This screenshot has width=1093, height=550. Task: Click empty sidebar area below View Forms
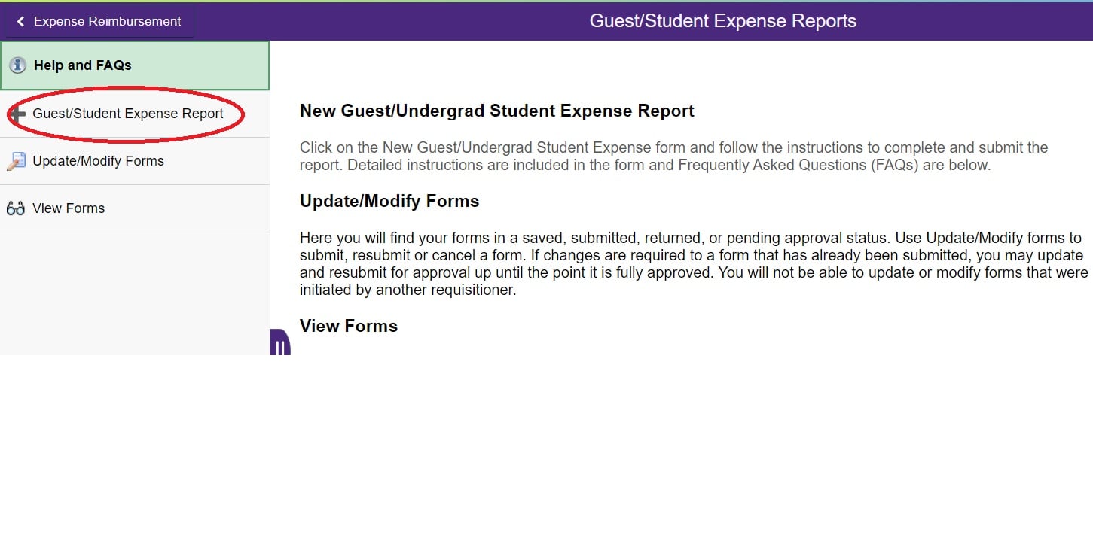click(x=135, y=293)
